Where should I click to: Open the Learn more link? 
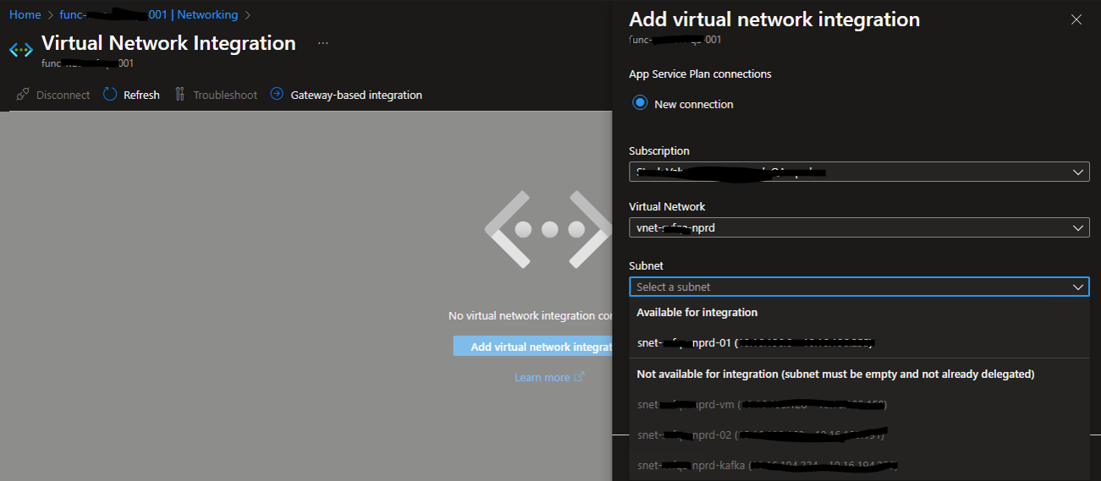pyautogui.click(x=542, y=377)
